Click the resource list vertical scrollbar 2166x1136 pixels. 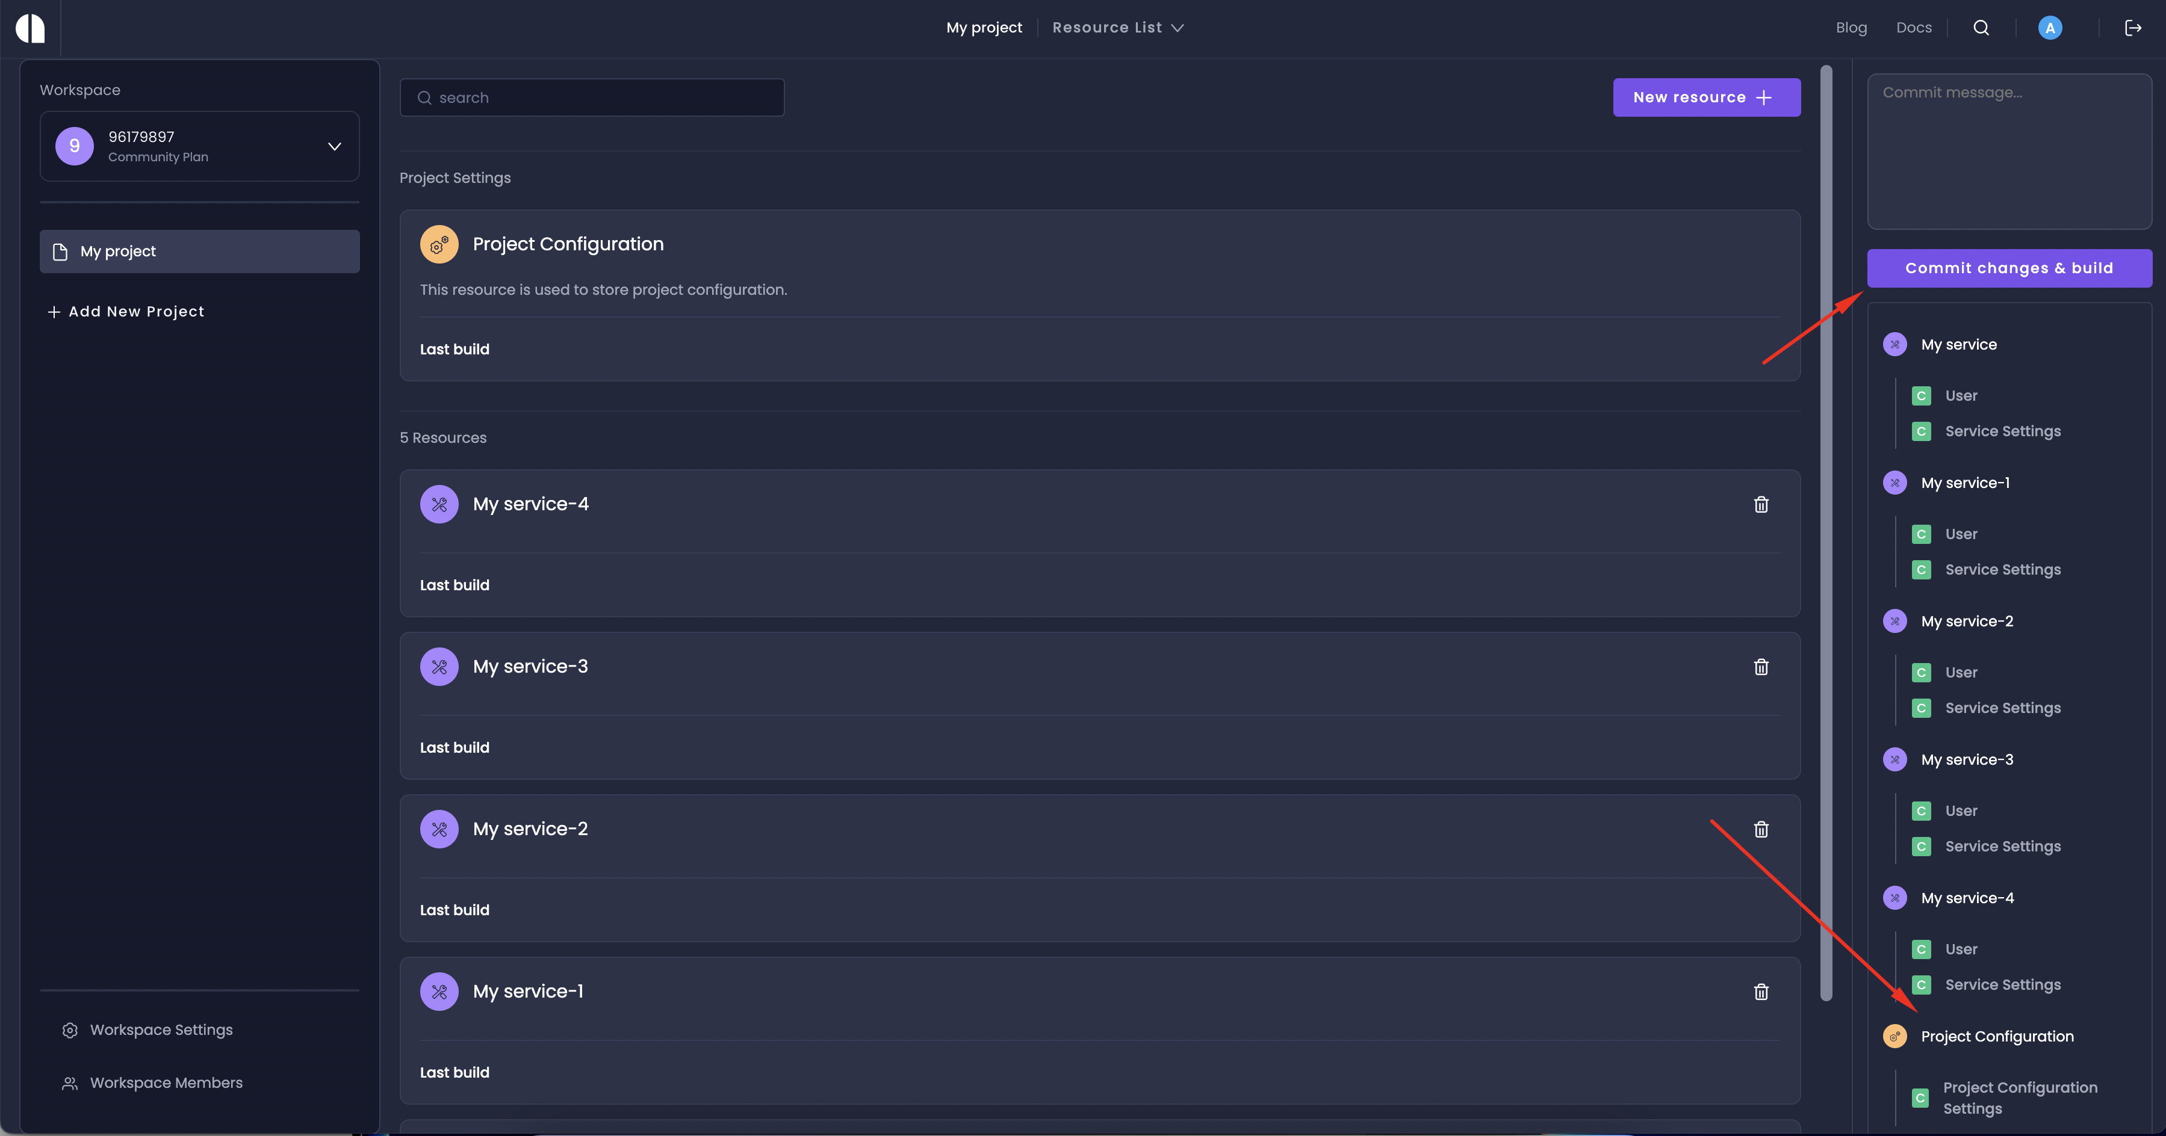point(1825,532)
